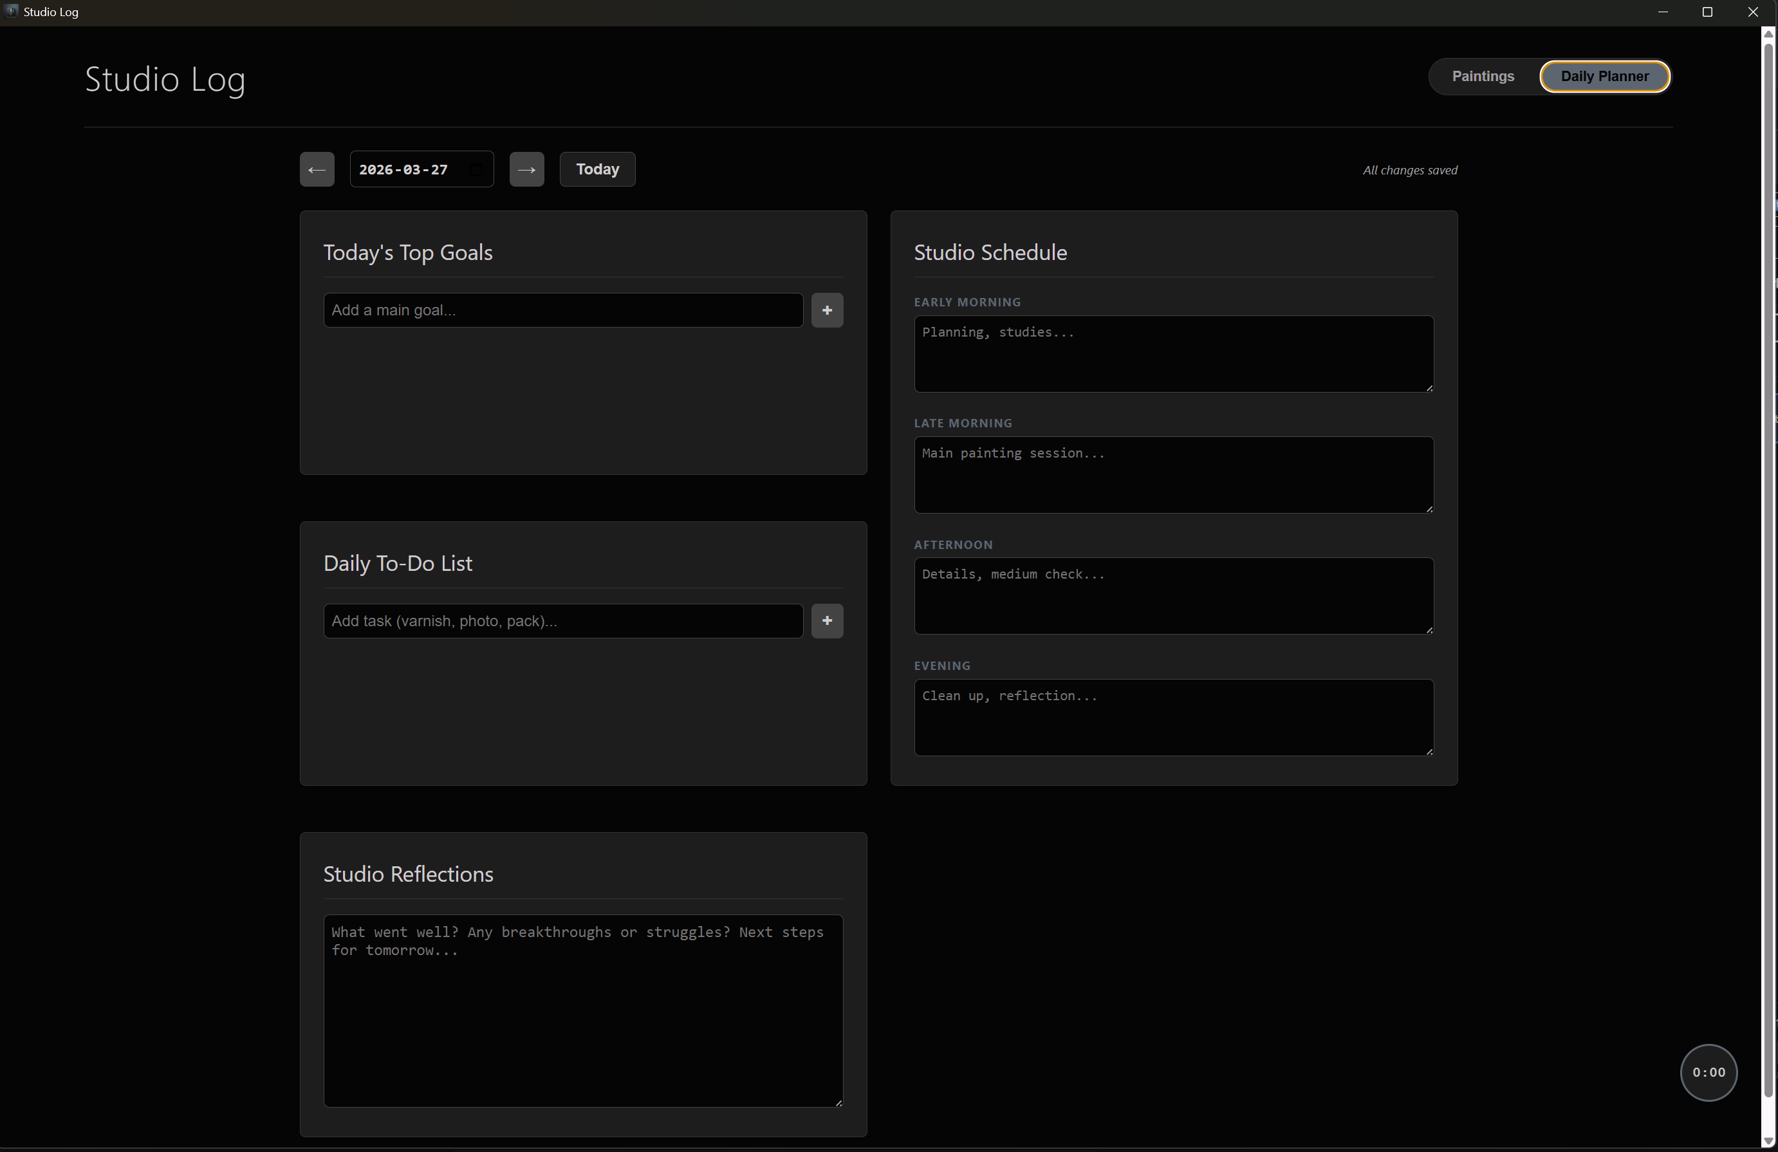Click the 'Add a main goal' input
1778x1152 pixels.
point(563,310)
